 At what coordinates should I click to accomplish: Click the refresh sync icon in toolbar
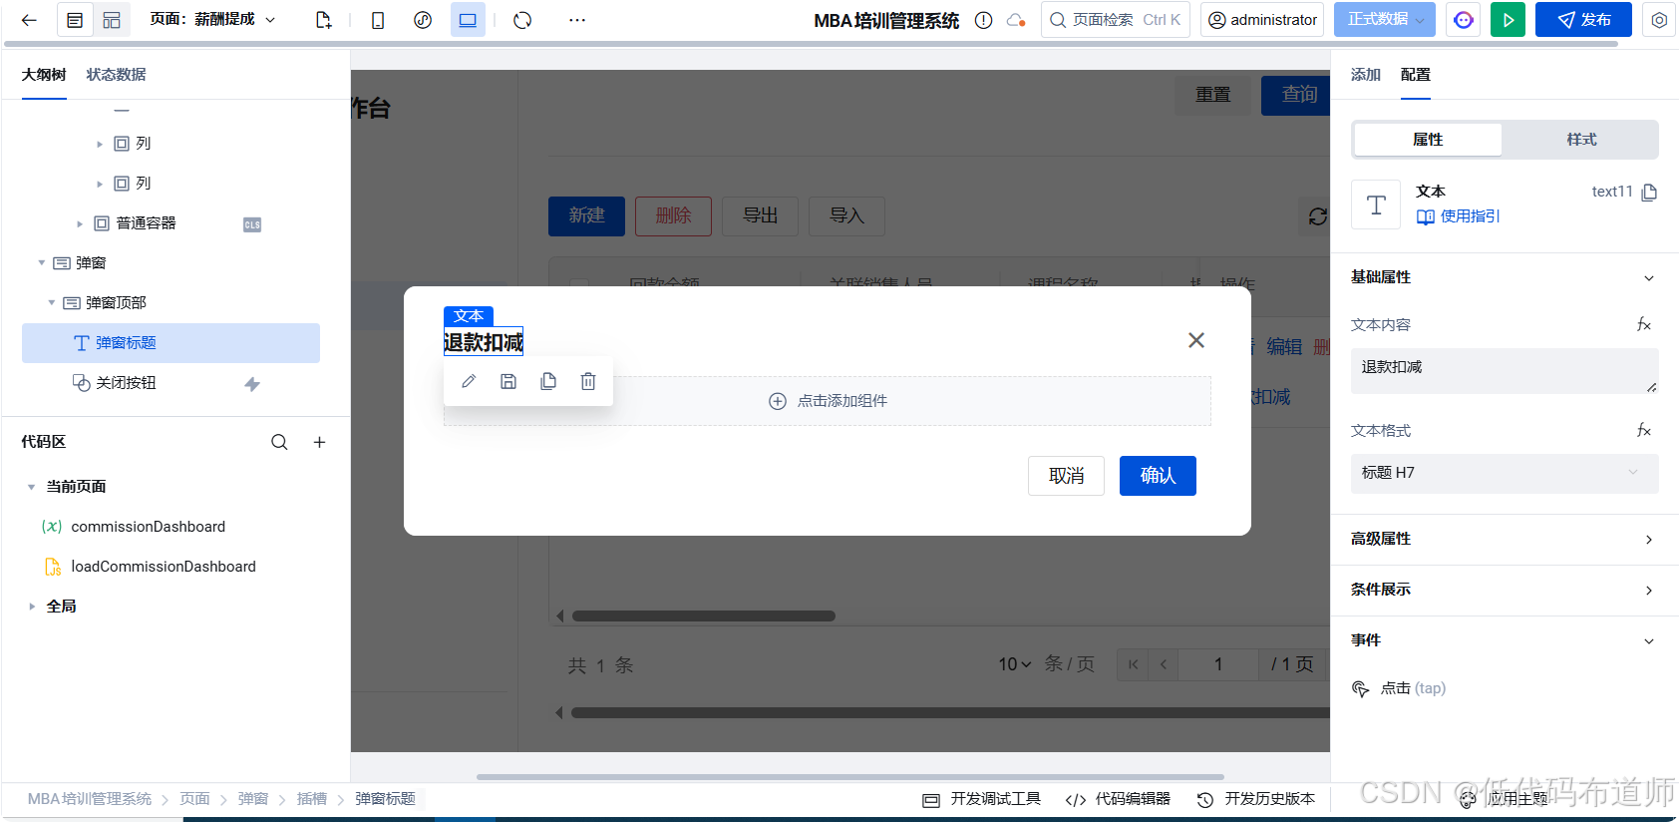[522, 20]
